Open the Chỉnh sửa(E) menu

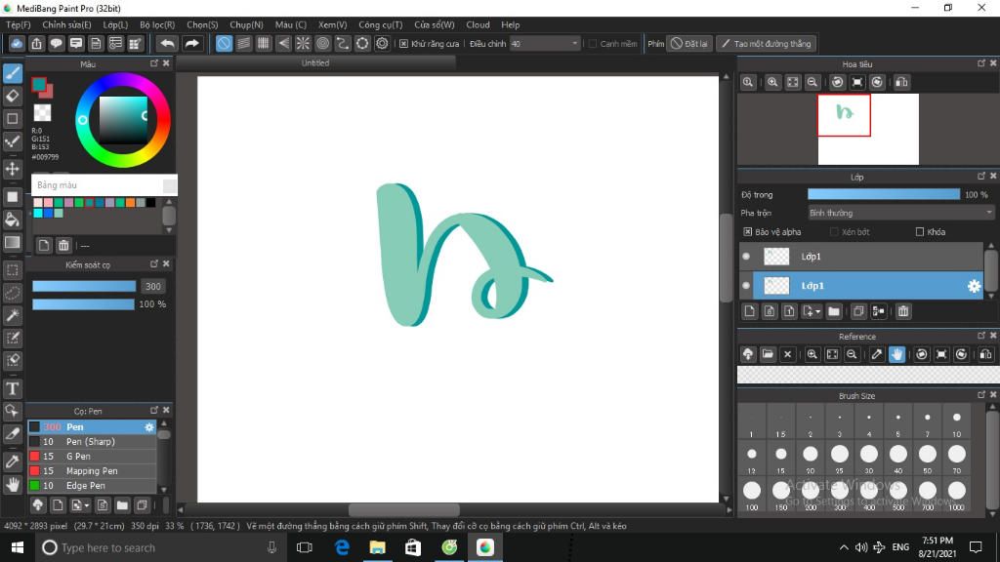(67, 24)
